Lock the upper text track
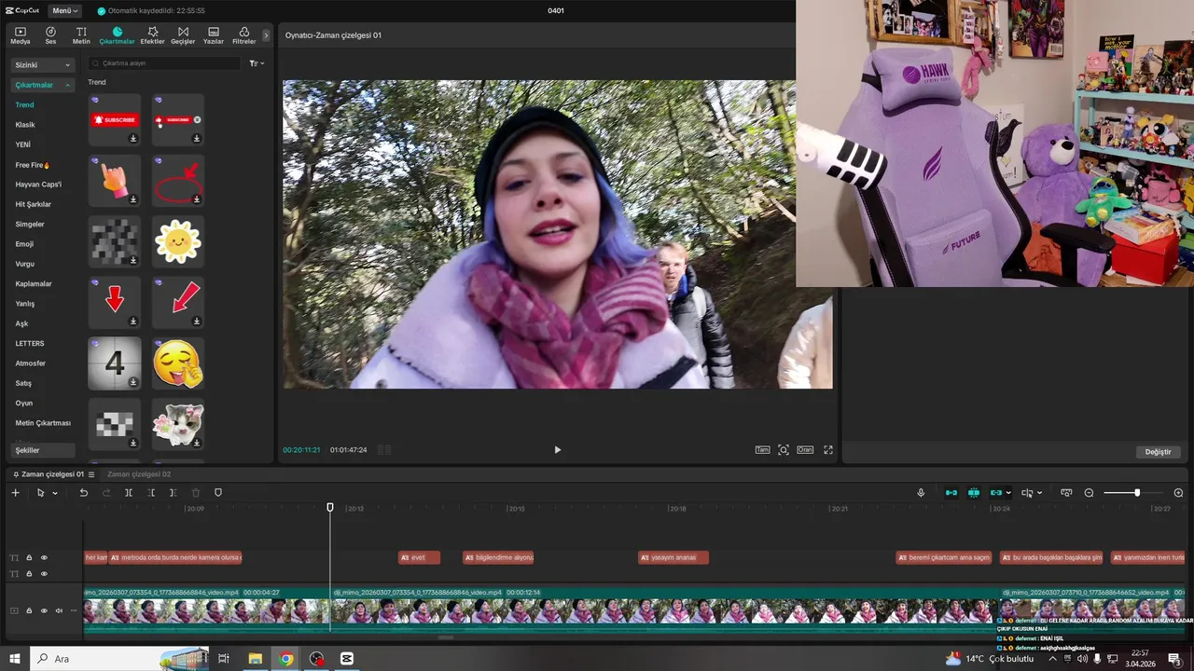This screenshot has width=1194, height=671. (x=29, y=558)
